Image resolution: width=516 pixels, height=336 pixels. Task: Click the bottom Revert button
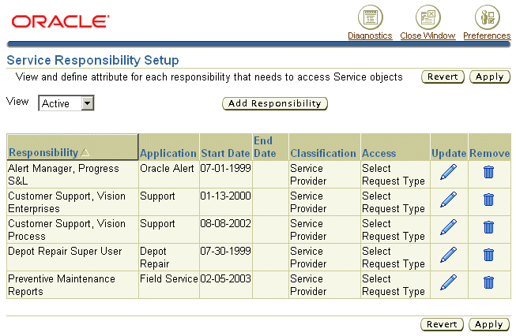point(442,324)
